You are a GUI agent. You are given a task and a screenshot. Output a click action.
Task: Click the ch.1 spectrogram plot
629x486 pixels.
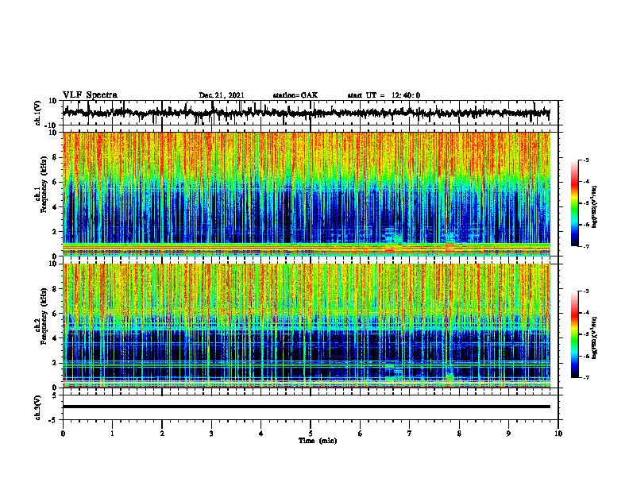307,194
